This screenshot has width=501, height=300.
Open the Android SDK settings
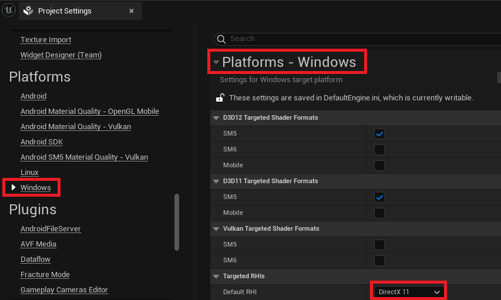click(41, 142)
